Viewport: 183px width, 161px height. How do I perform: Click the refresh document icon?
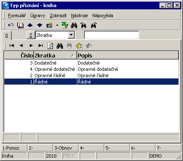click(50, 46)
